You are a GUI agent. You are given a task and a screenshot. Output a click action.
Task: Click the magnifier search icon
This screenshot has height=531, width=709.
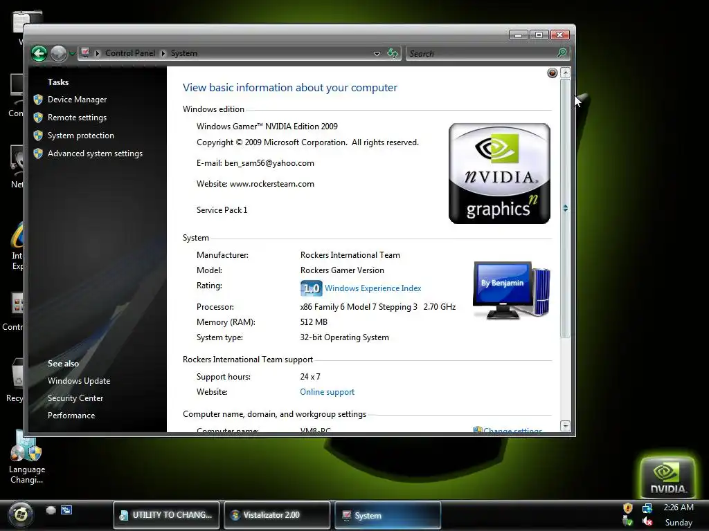(x=562, y=53)
